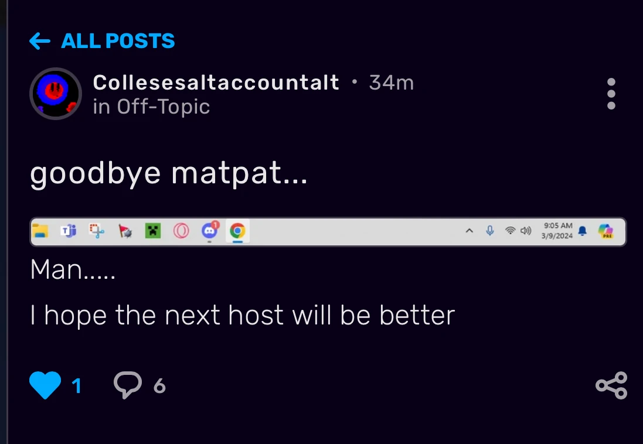Launch Minecraft via the creeper icon
643x444 pixels.
[x=153, y=231]
